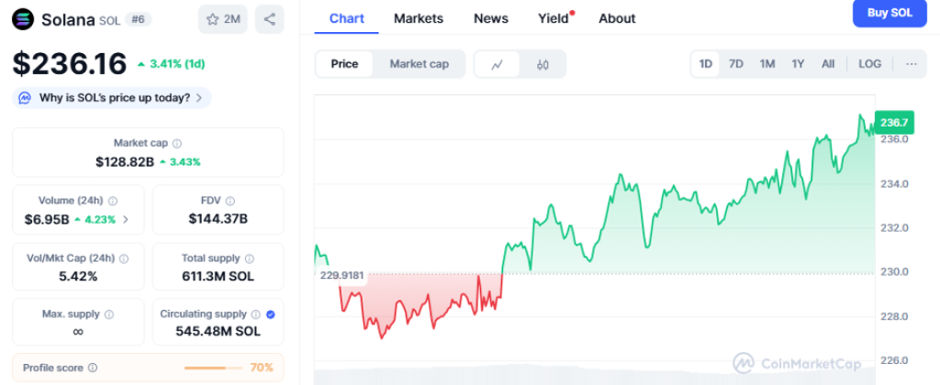
Task: Open the Markets tab
Action: point(418,18)
